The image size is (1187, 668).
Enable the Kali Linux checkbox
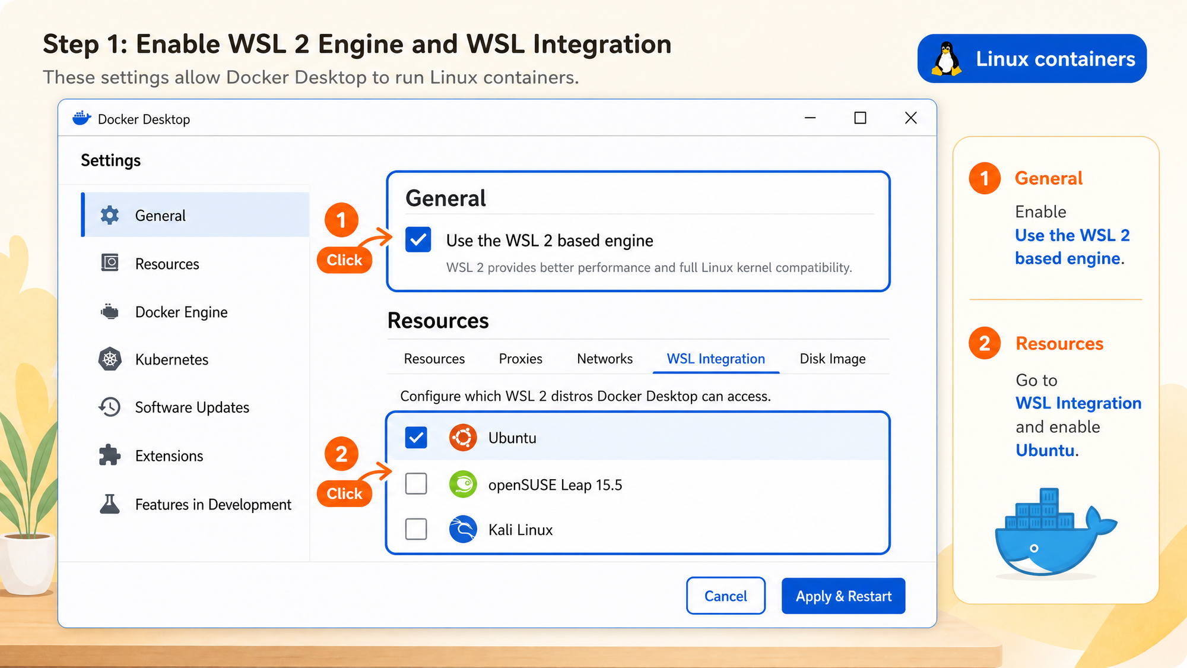tap(416, 529)
